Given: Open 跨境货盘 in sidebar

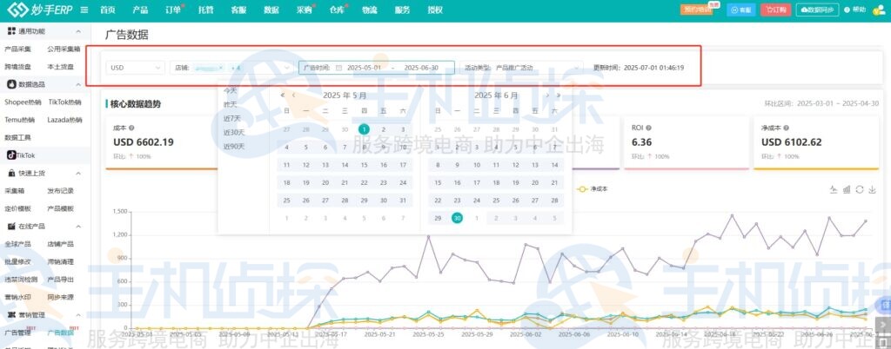Looking at the screenshot, I should (x=17, y=67).
